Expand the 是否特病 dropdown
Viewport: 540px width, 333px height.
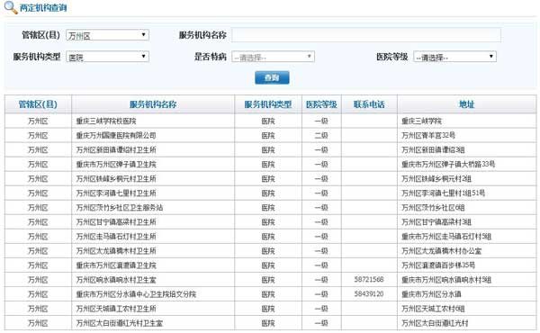click(273, 57)
